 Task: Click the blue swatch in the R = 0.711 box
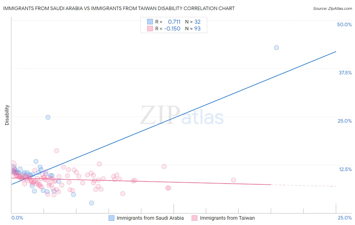(150, 22)
